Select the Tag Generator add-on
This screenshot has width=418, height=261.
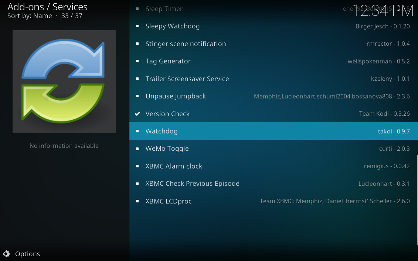(x=273, y=61)
